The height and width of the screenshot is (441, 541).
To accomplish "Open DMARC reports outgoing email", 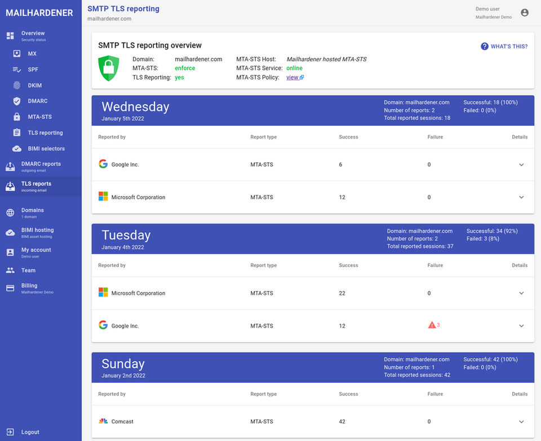I will click(x=41, y=167).
